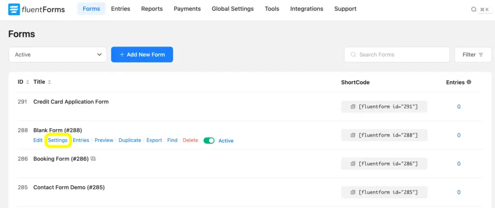Copy shortcode icon for form 288
The image size is (495, 208).
pyautogui.click(x=352, y=135)
